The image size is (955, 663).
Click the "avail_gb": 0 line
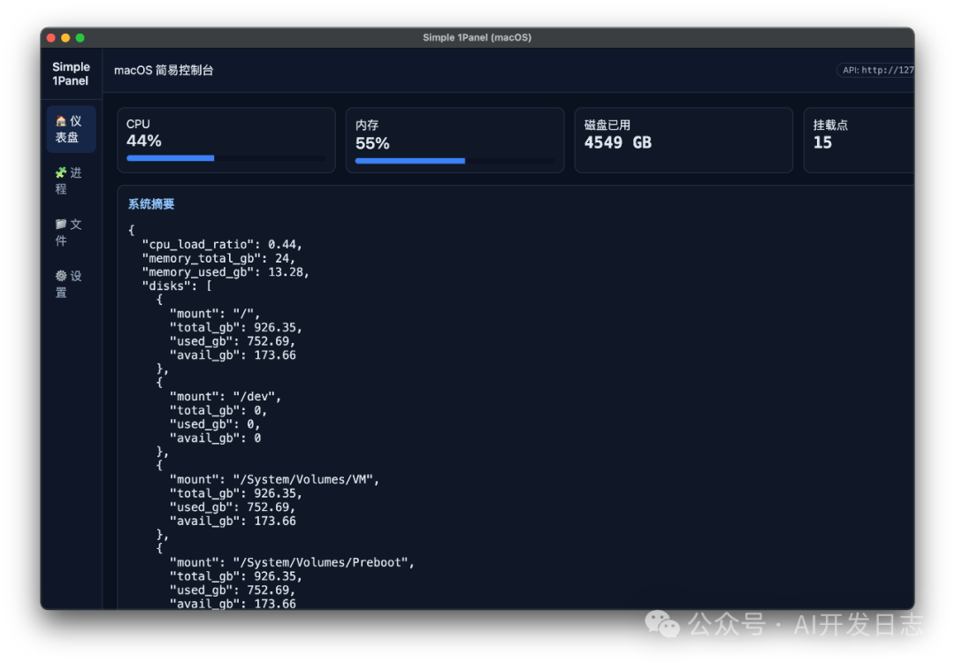[x=215, y=438]
